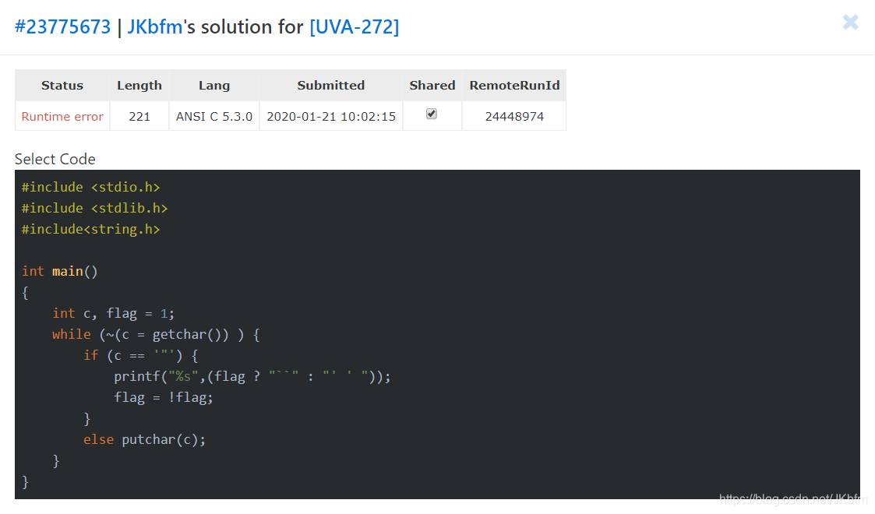Screen dimensions: 875x514
Task: Click the Shared column header
Action: pos(432,86)
